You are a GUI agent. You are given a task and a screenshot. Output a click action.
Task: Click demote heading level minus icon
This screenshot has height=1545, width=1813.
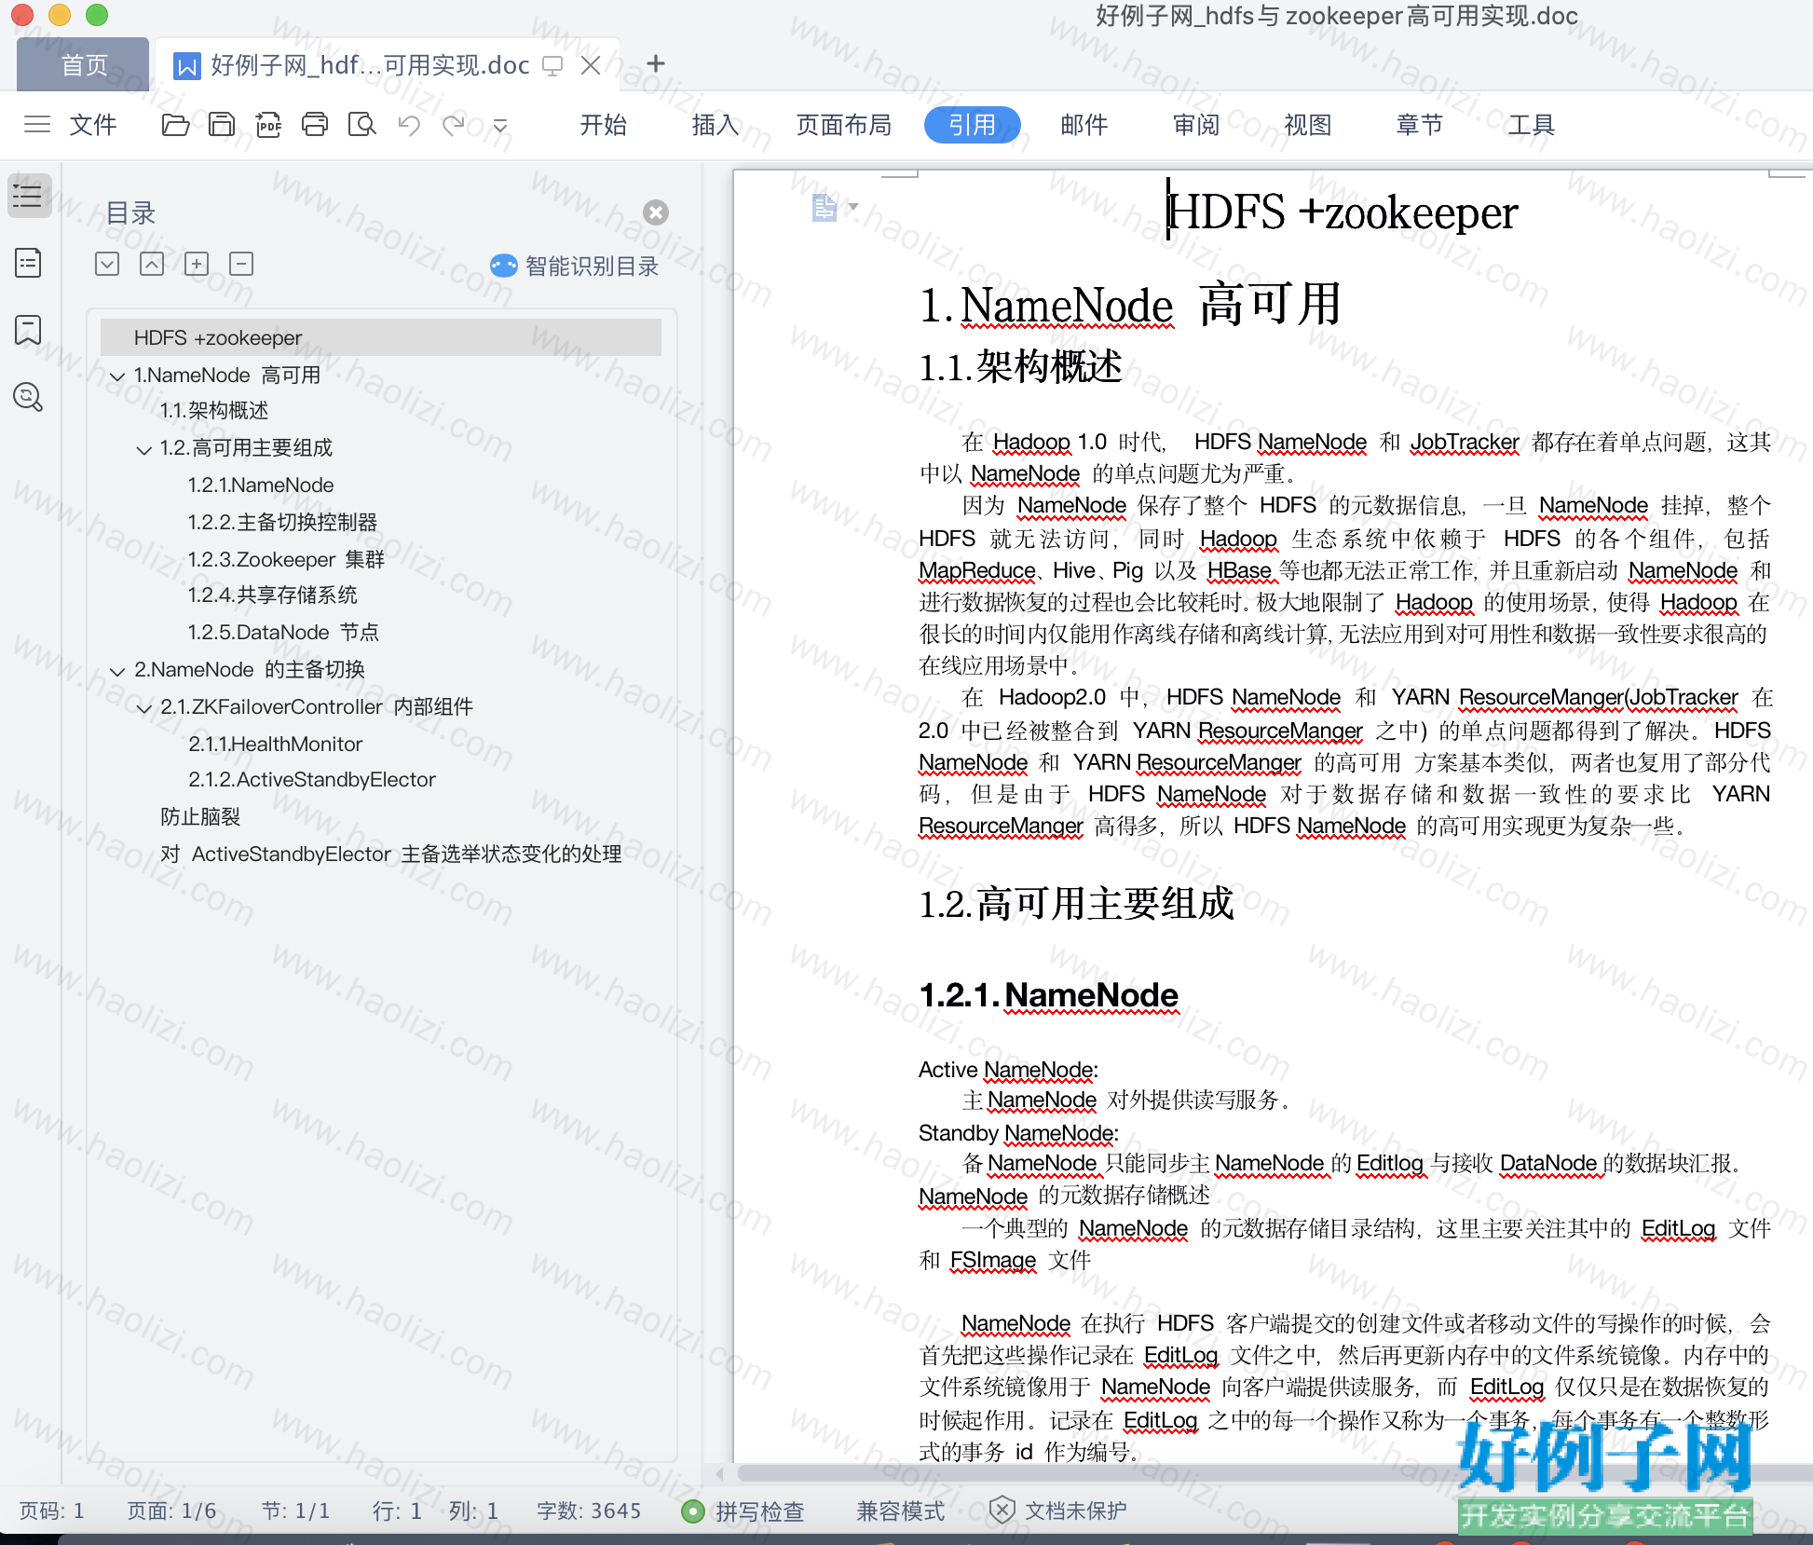point(241,264)
